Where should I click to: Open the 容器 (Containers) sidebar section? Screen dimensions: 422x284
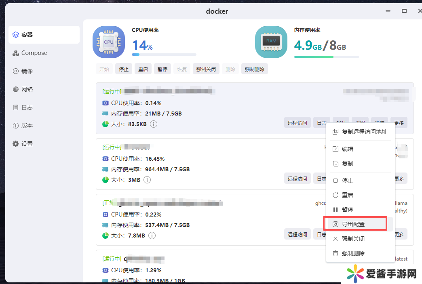(44, 35)
